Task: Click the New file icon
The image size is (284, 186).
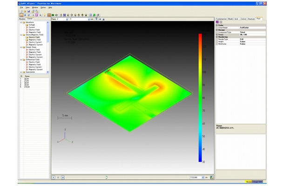Action: click(21, 11)
